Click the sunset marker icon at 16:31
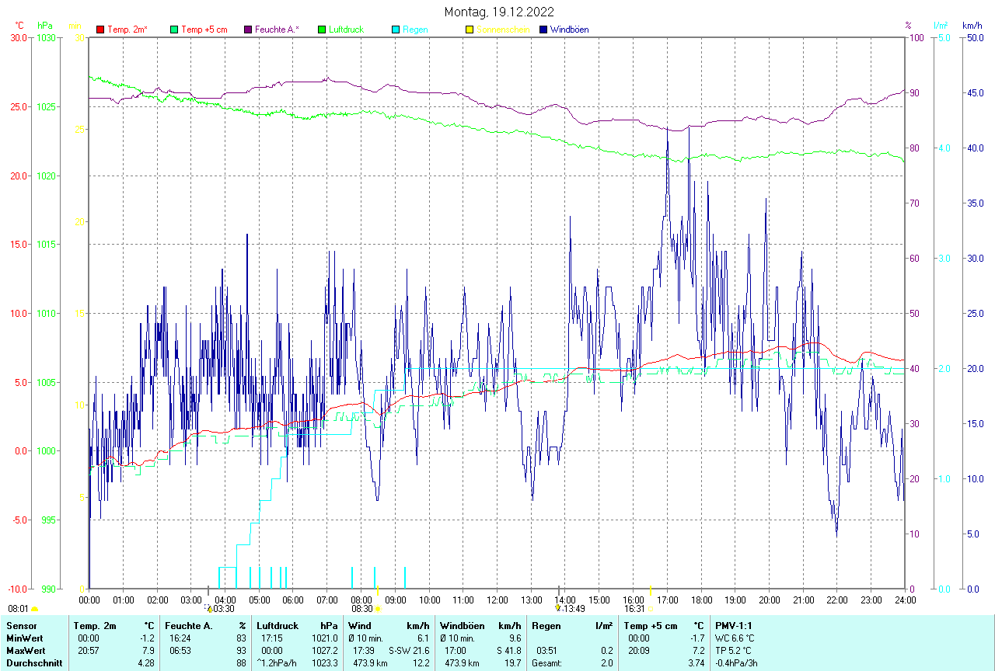This screenshot has width=995, height=671. tap(650, 609)
